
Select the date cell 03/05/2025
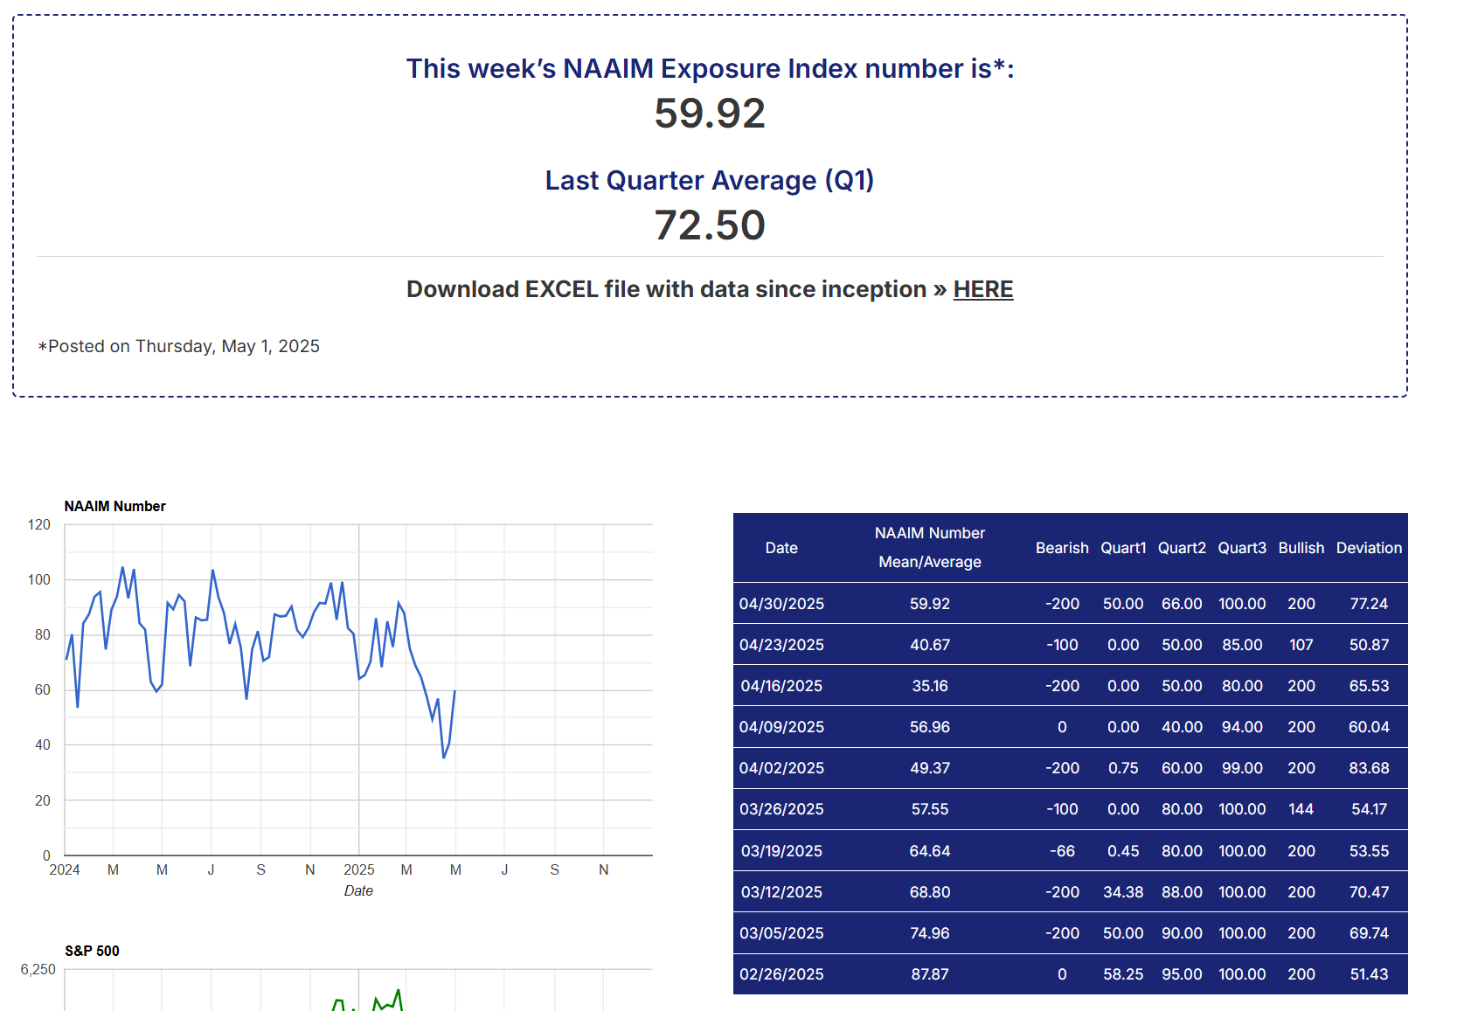[x=781, y=933]
